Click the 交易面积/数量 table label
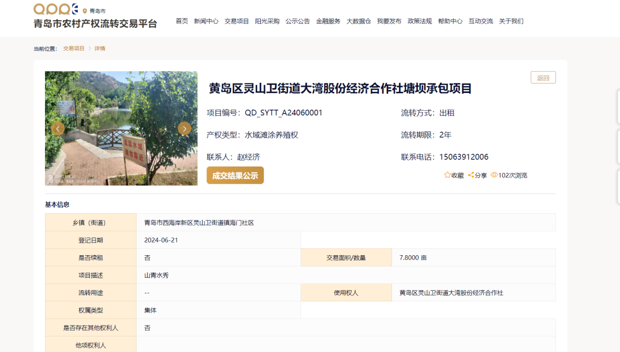620x352 pixels. [x=346, y=258]
